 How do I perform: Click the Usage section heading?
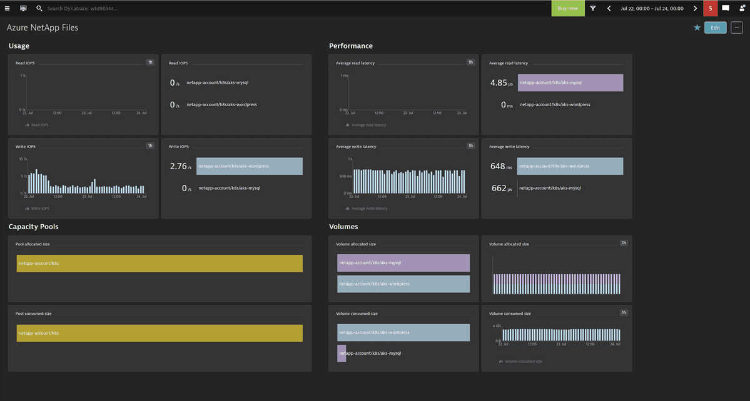pyautogui.click(x=19, y=46)
